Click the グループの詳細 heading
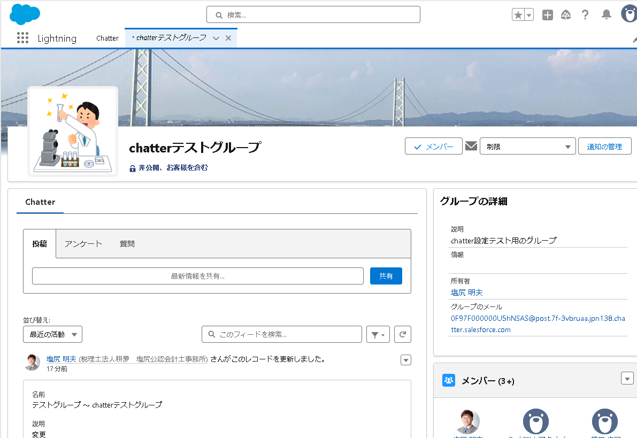Viewport: 637px width, 438px height. (474, 201)
